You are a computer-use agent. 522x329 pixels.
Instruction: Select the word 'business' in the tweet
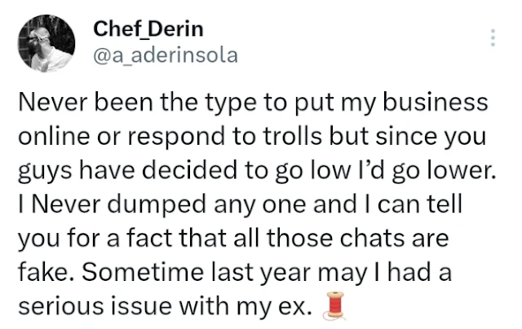[436, 102]
